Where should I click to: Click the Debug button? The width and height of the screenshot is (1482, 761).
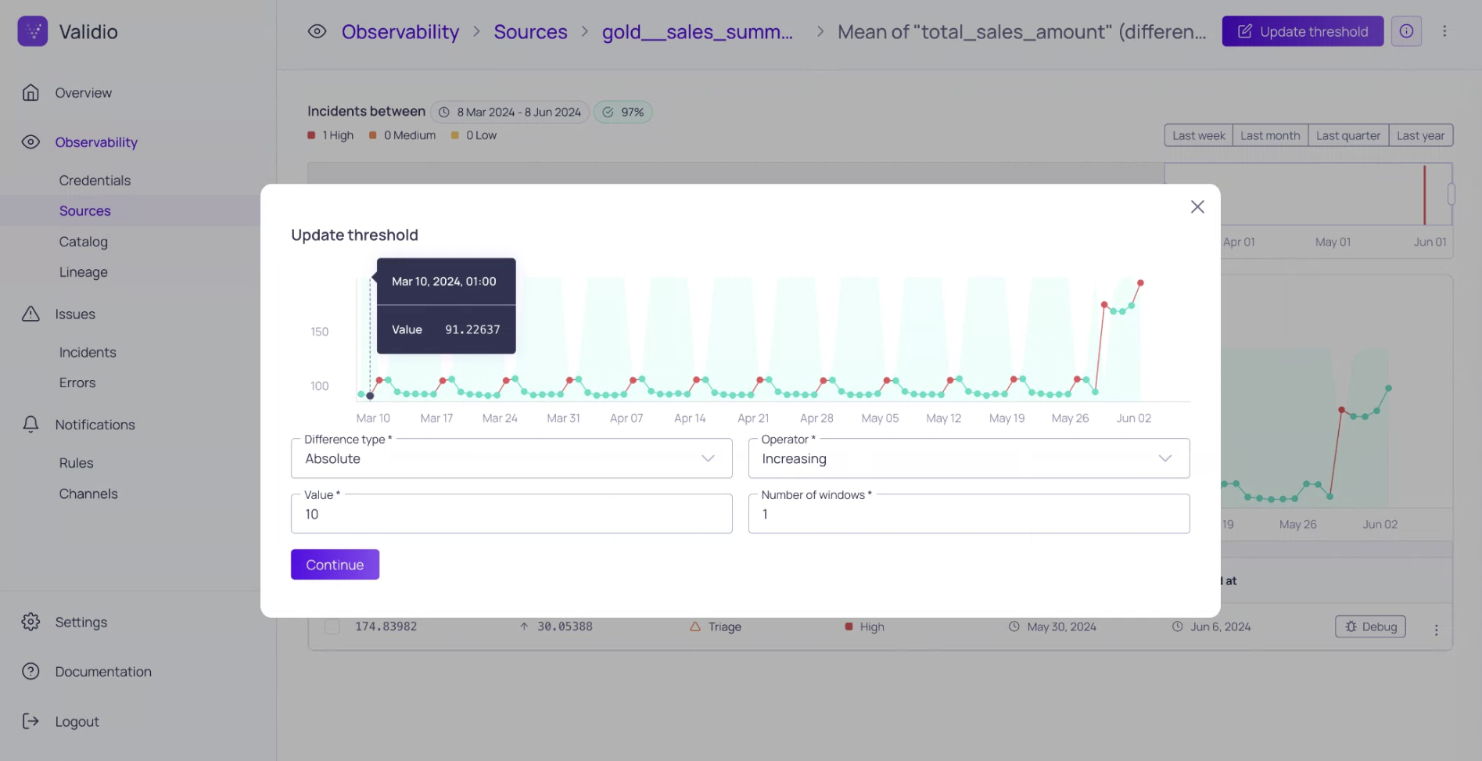(1370, 627)
